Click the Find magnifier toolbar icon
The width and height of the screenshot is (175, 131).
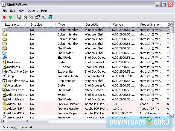(44, 17)
